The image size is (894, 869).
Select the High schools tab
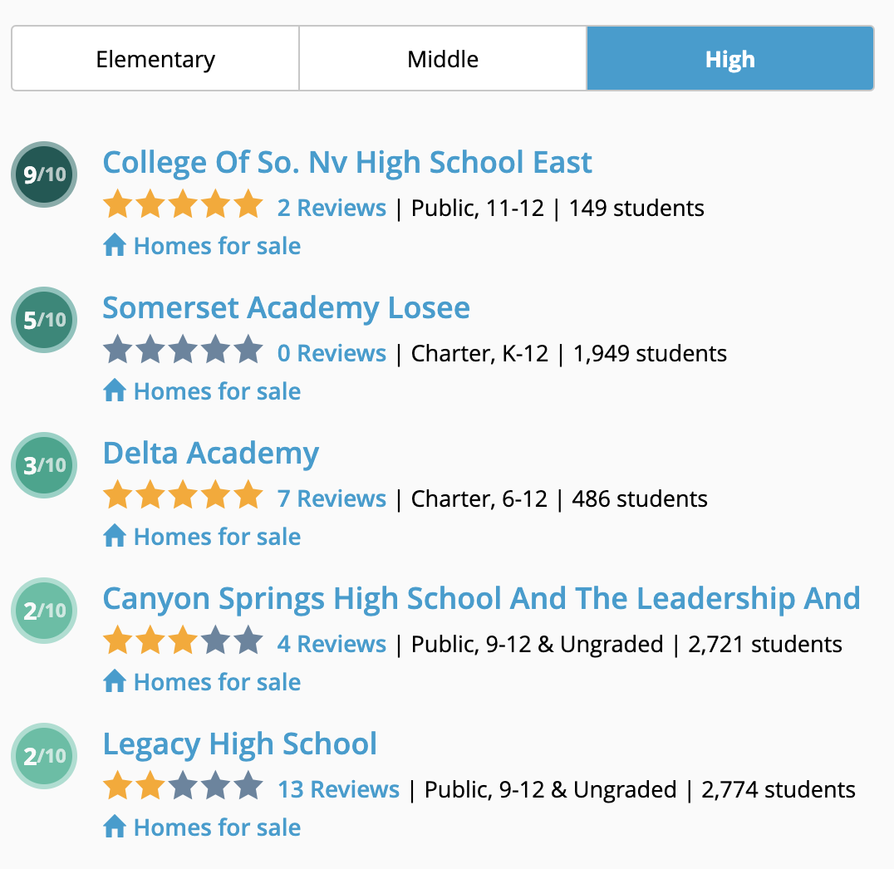pos(730,58)
